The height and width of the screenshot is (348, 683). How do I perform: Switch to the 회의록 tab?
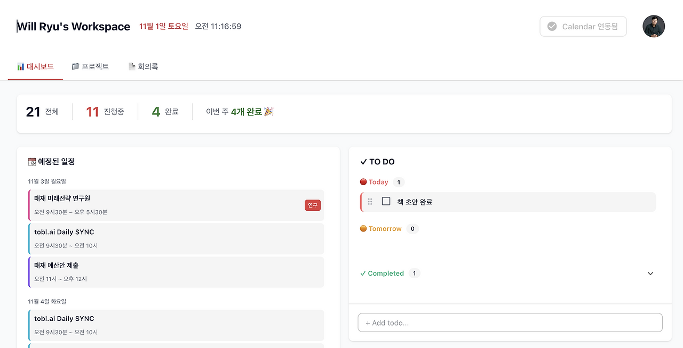(x=144, y=66)
